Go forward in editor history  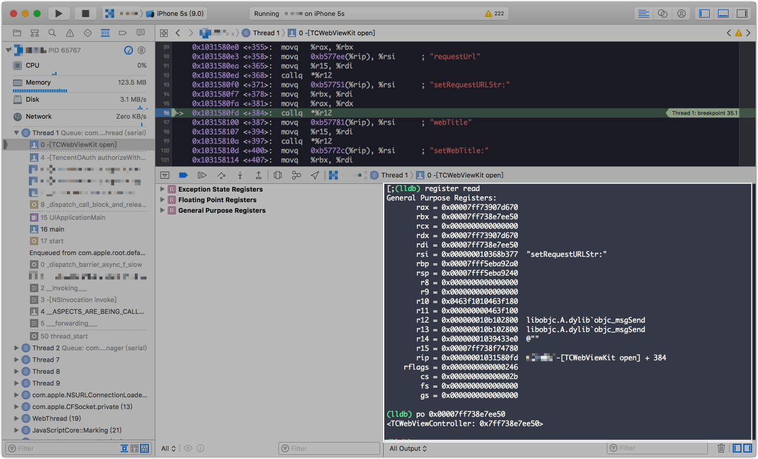[191, 33]
